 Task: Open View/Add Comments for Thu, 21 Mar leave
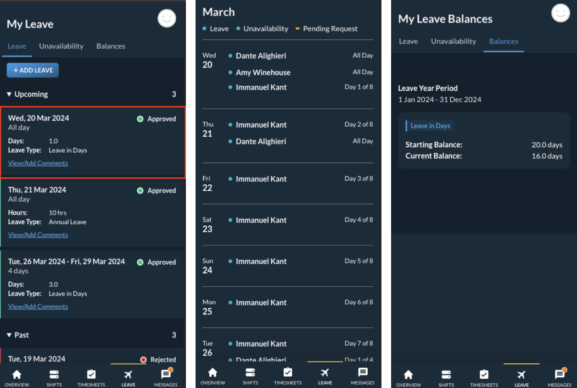38,235
